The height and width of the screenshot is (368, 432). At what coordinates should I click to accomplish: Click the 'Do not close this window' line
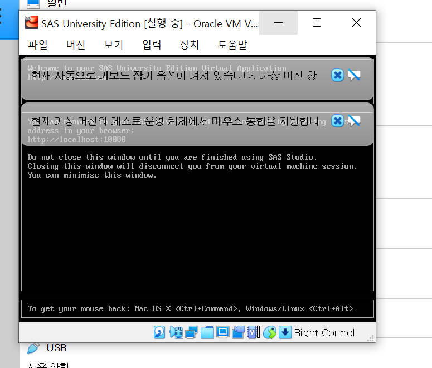click(172, 157)
